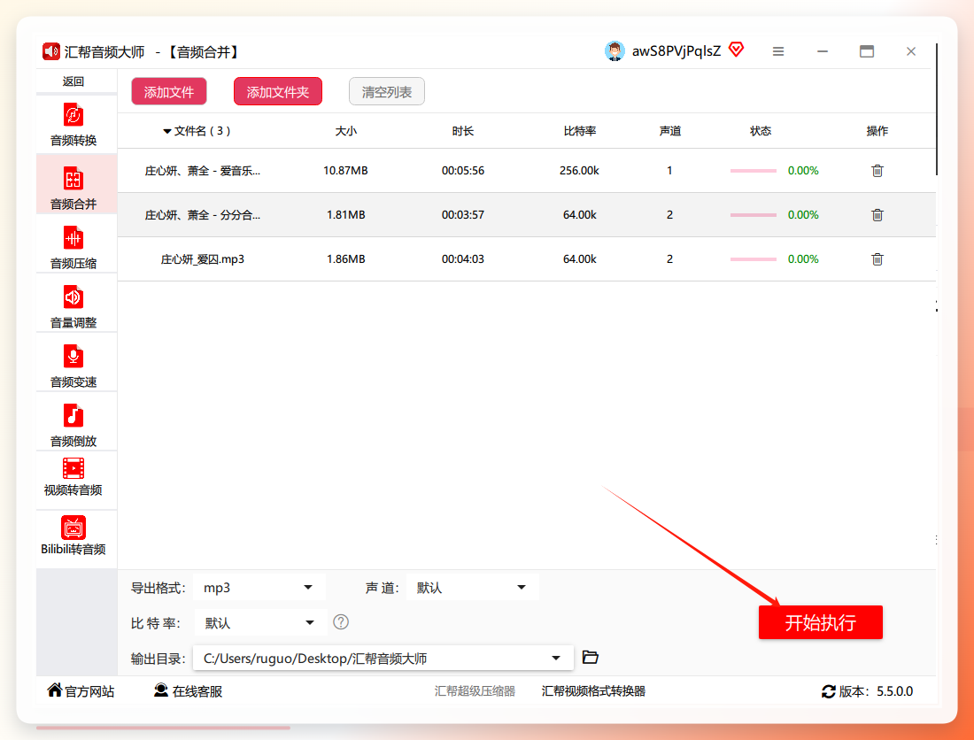
Task: Click the 清空列表 button
Action: pyautogui.click(x=386, y=92)
